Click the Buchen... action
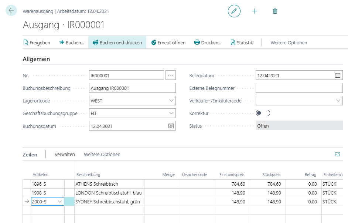The height and width of the screenshot is (223, 348). (x=71, y=43)
